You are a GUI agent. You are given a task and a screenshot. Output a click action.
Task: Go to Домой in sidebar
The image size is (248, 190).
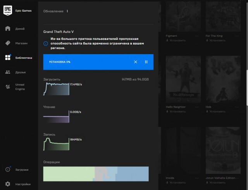pos(20,29)
